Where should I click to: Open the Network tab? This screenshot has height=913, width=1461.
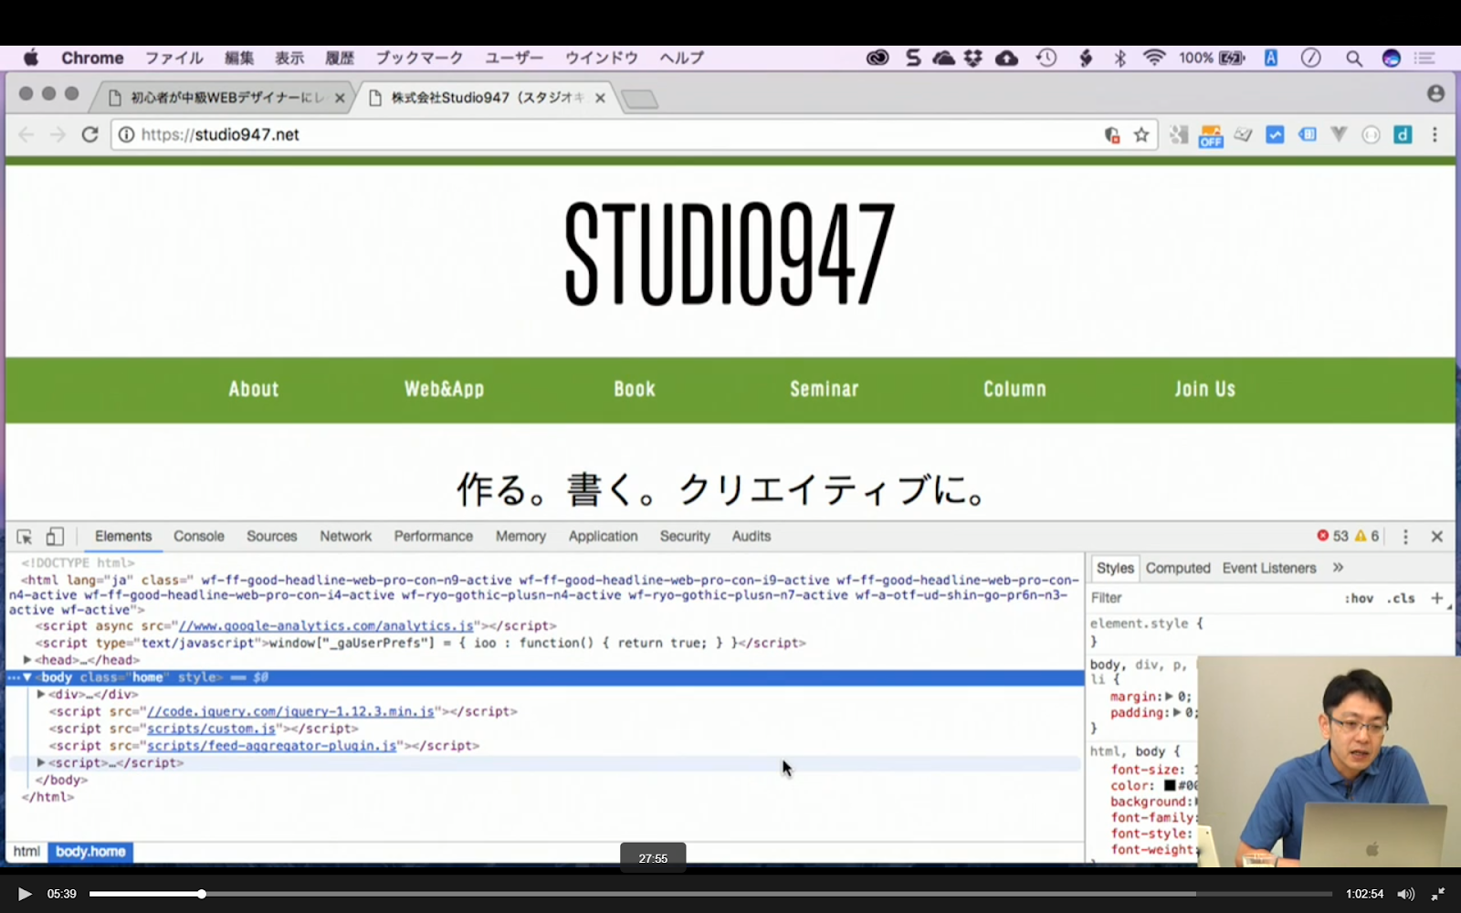pos(345,536)
